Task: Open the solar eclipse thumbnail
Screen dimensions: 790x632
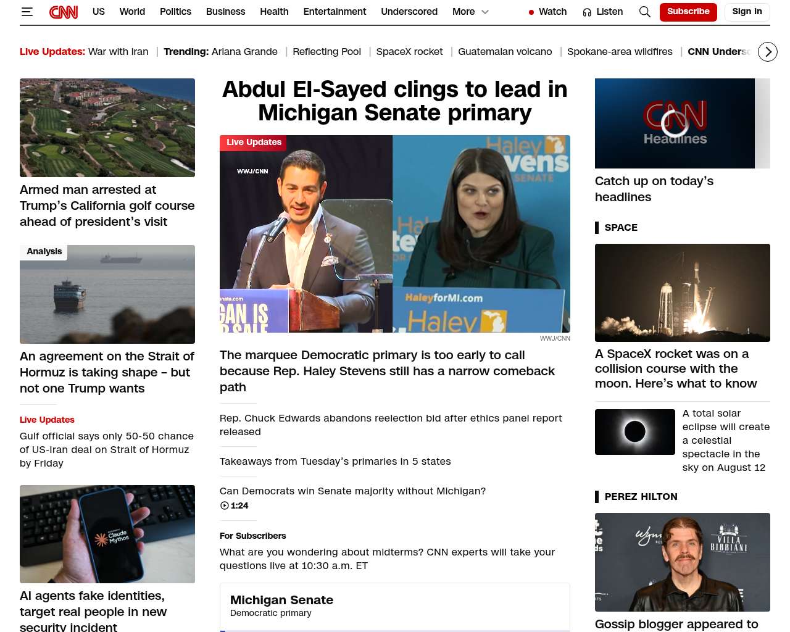Action: [635, 432]
